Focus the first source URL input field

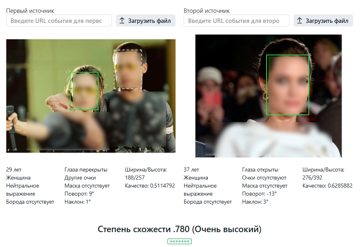click(59, 21)
